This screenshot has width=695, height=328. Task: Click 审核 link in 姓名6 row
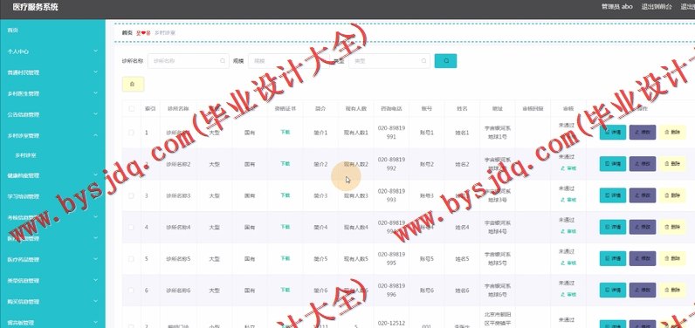click(x=568, y=295)
